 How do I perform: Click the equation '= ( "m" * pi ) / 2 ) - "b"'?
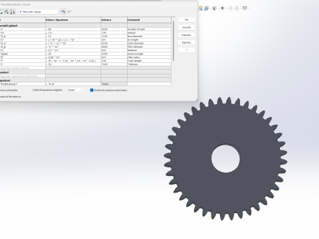(73, 40)
